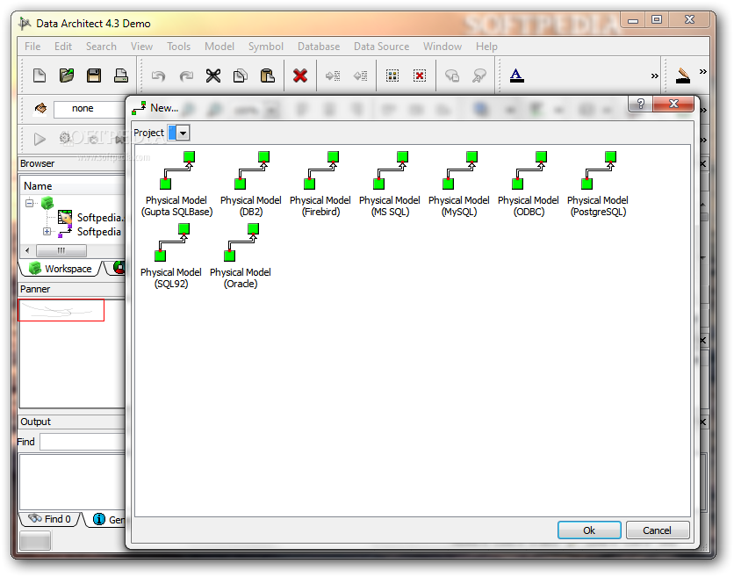734x577 pixels.
Task: Click the Paste clipboard icon
Action: (x=267, y=76)
